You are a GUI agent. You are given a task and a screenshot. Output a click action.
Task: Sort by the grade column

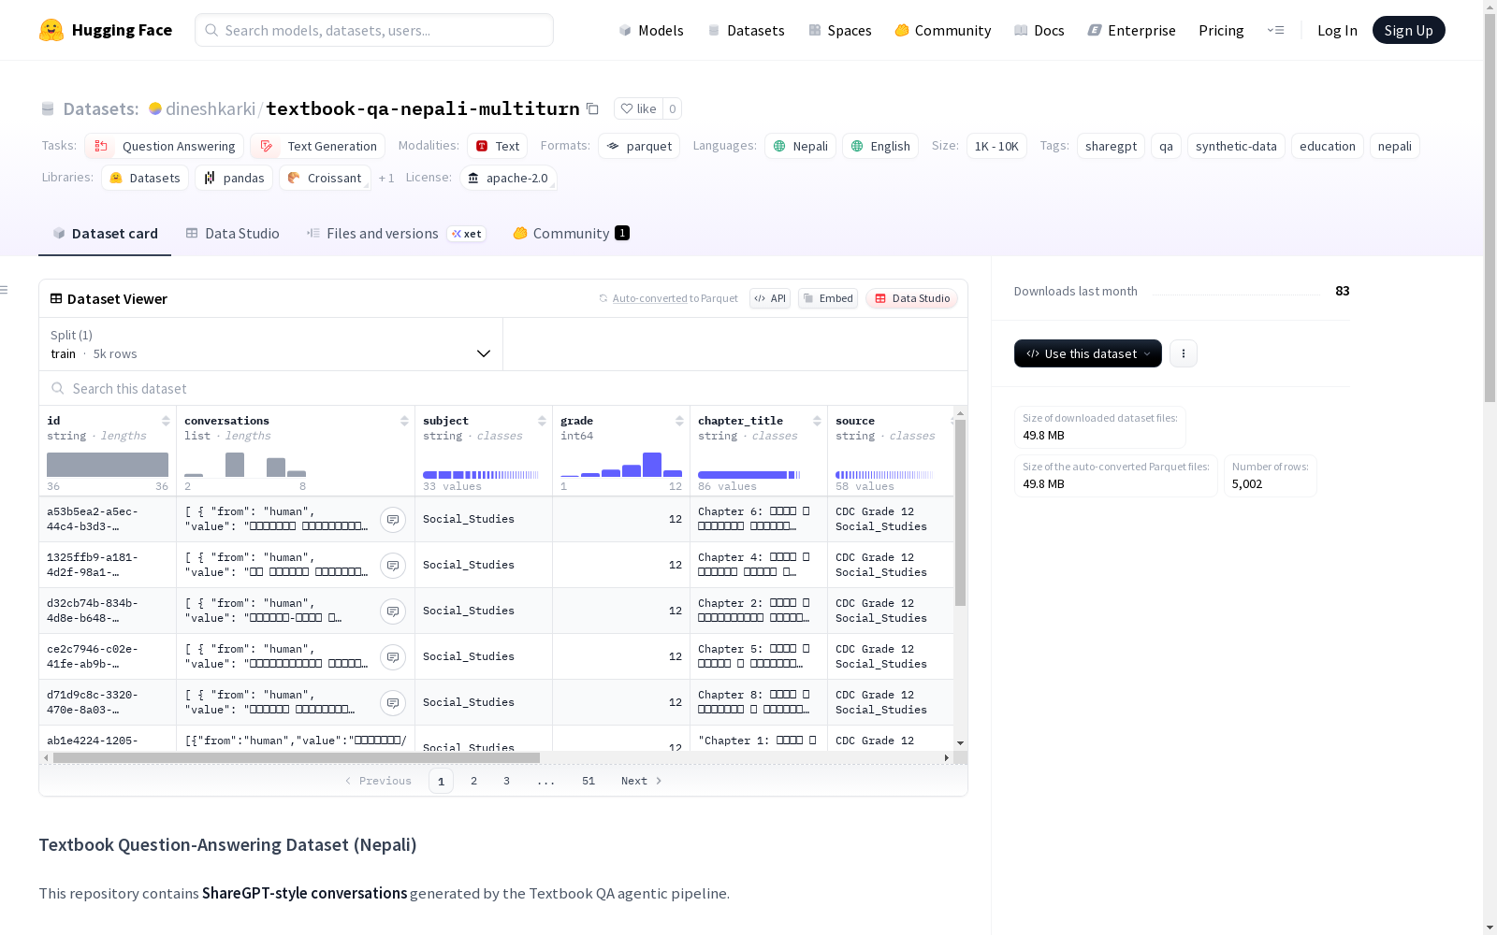[x=679, y=421]
